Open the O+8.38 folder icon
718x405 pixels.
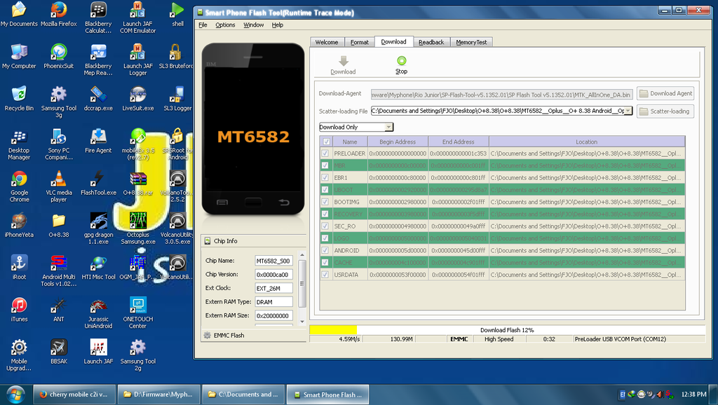(59, 226)
